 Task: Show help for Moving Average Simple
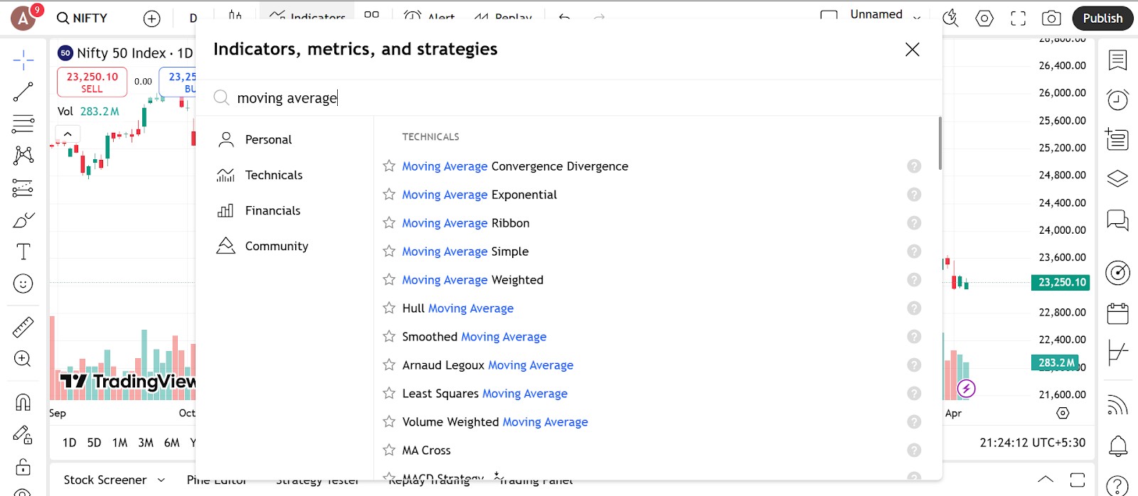coord(914,251)
